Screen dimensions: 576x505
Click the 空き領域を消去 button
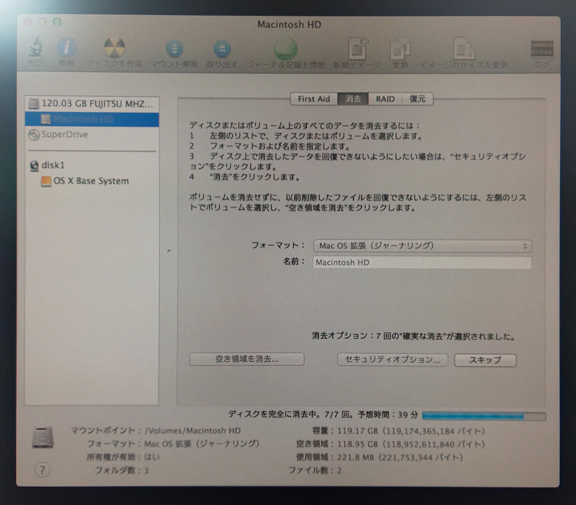tap(247, 359)
